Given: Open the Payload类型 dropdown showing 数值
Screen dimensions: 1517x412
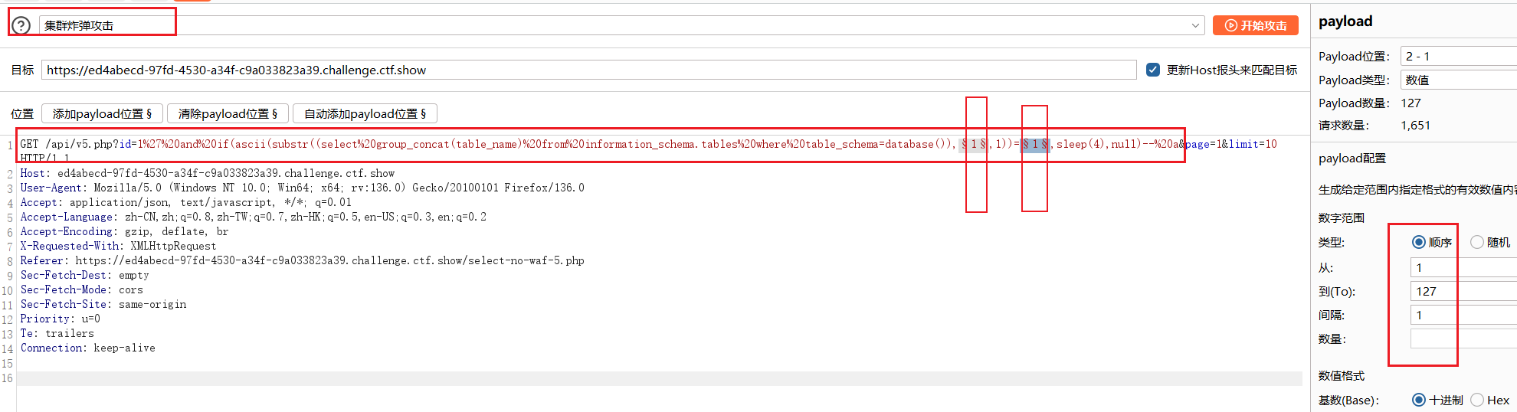Looking at the screenshot, I should [x=1458, y=80].
